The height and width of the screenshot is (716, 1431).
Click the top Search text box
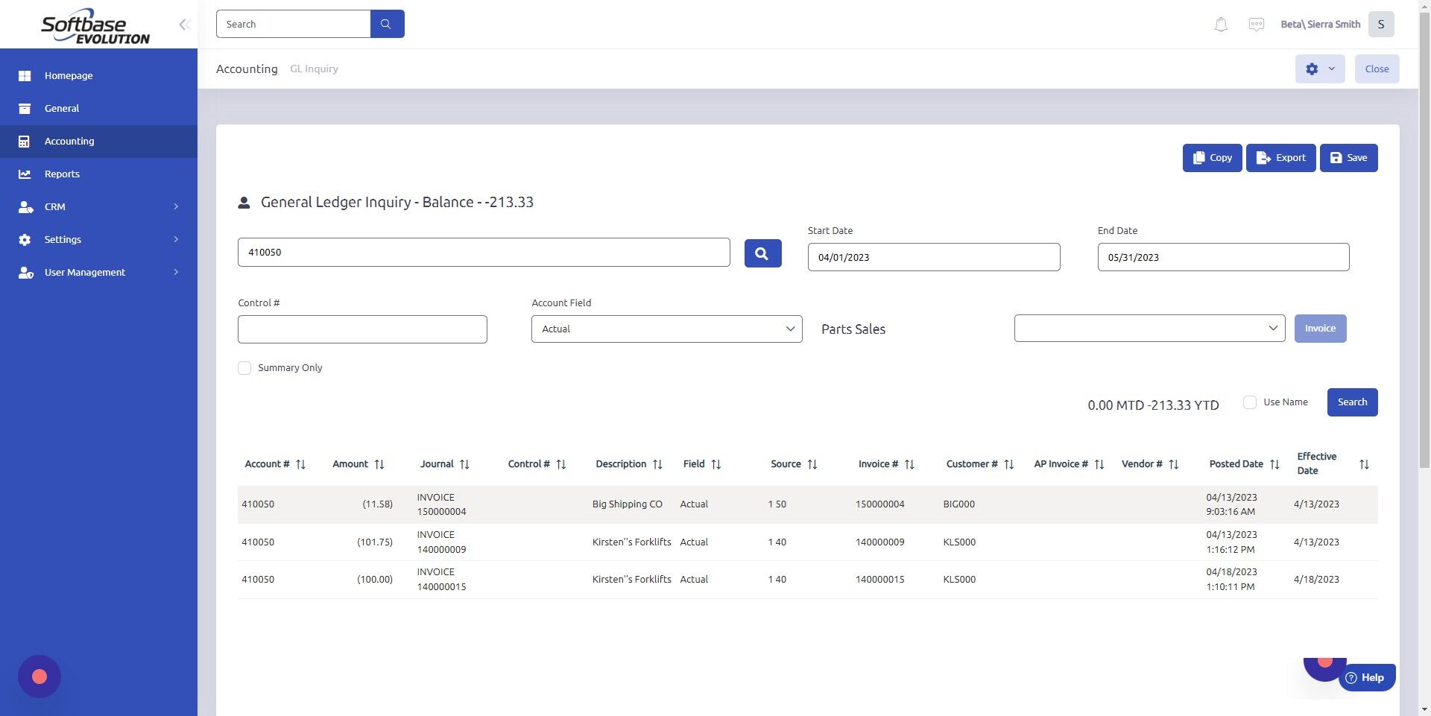pyautogui.click(x=293, y=24)
